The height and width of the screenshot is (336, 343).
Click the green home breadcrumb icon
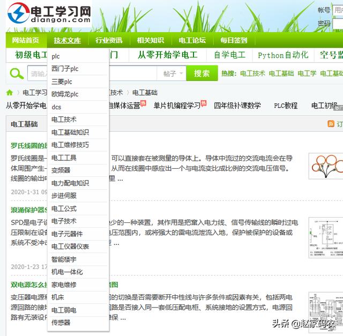[10, 93]
